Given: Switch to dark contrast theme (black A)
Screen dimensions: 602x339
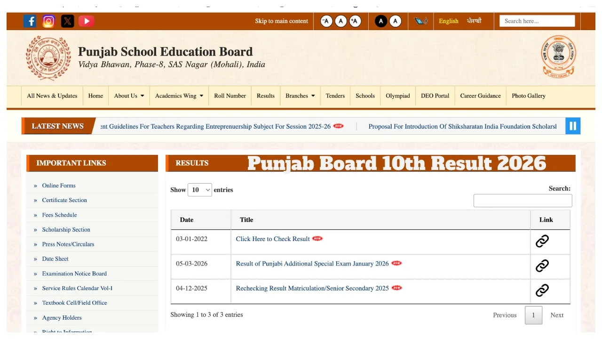Looking at the screenshot, I should click(x=381, y=21).
